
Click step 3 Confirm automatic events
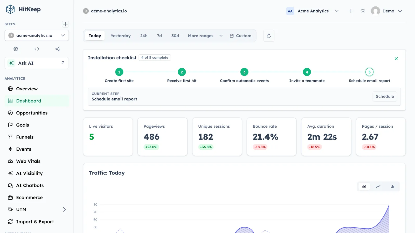[x=244, y=72]
